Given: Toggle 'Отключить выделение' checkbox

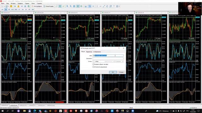Looking at the screenshot, I should pos(93,67).
